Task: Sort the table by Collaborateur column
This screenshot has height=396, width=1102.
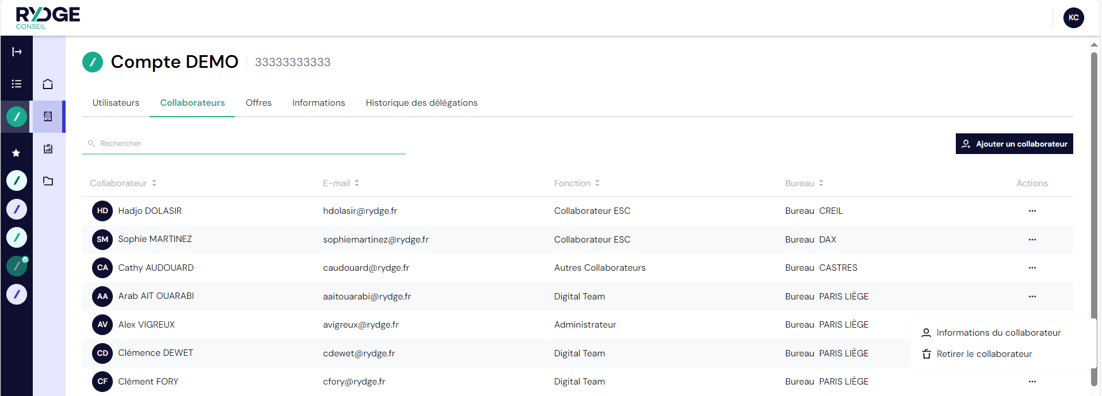Action: pos(123,183)
